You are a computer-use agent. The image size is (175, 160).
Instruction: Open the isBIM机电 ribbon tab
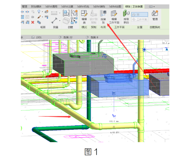(83, 7)
